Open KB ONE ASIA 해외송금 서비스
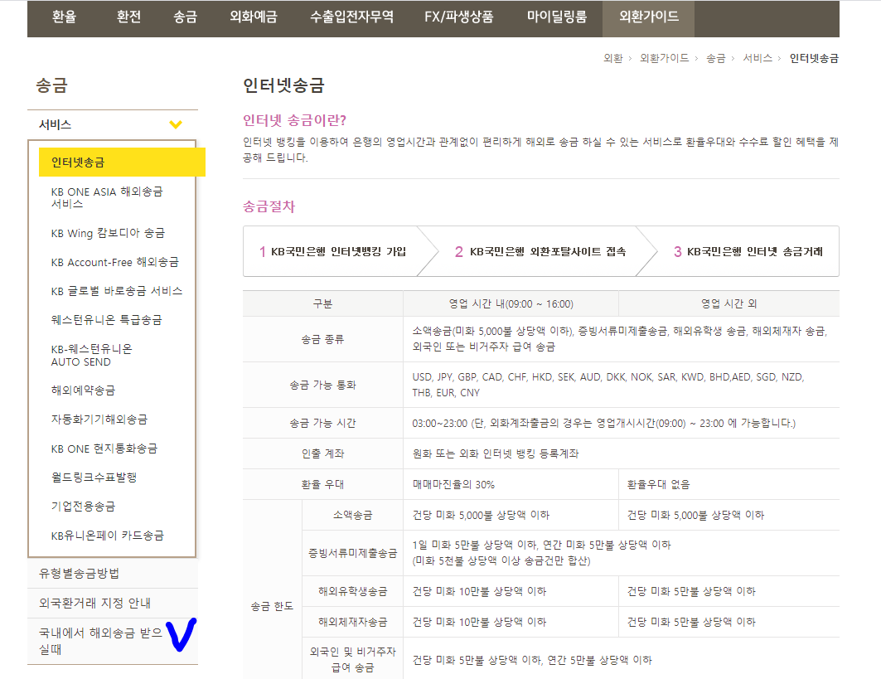This screenshot has width=881, height=679. click(107, 198)
